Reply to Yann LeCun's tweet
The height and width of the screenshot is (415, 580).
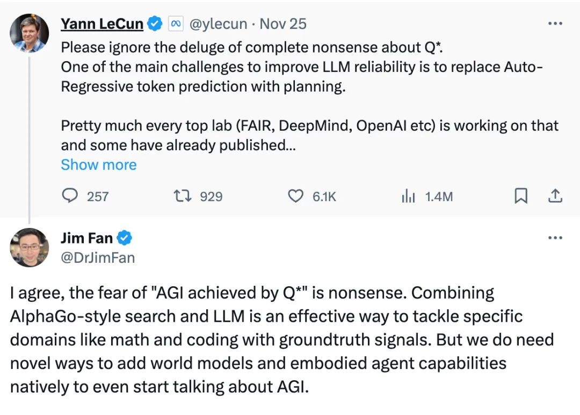coord(85,196)
